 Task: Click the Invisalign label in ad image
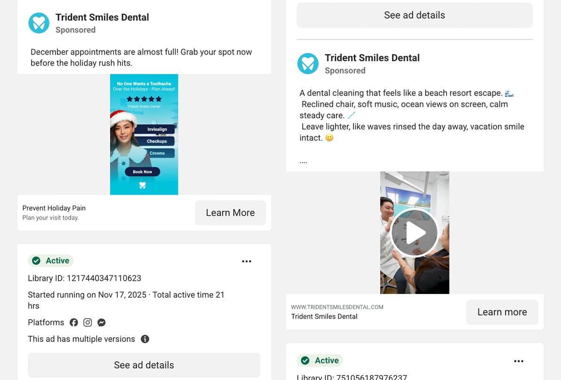(x=157, y=129)
